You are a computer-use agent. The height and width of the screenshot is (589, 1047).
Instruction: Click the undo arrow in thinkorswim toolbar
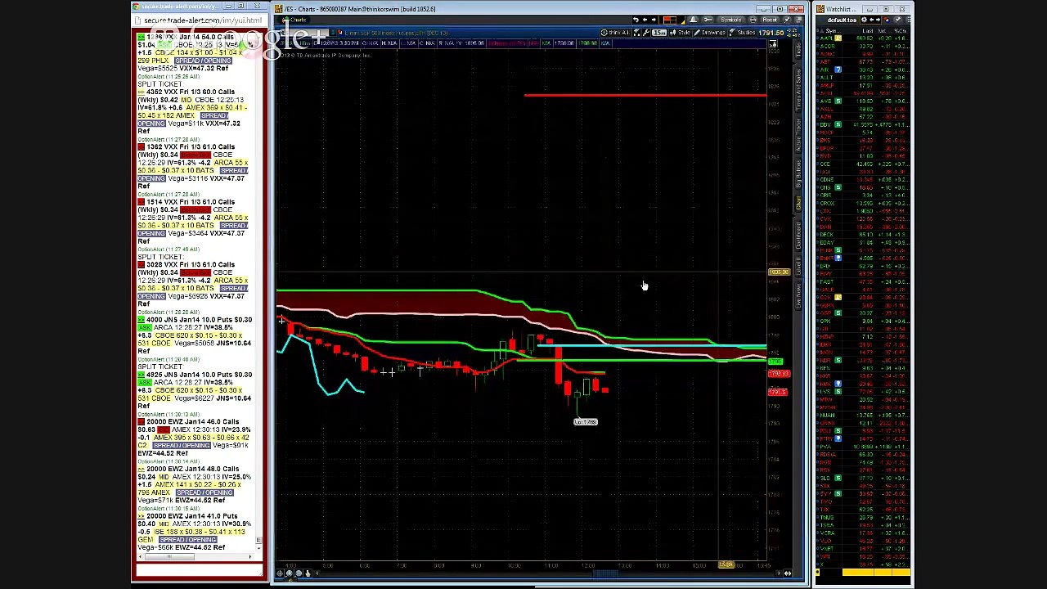[636, 20]
